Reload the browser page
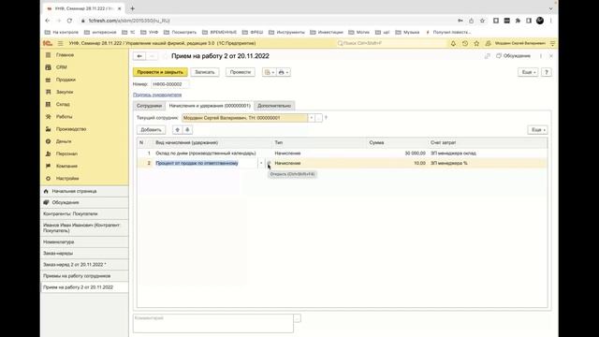Image resolution: width=599 pixels, height=337 pixels. pos(69,21)
